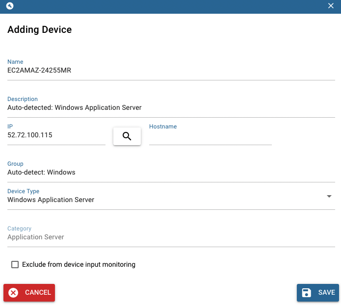Click the SAVE button label
The width and height of the screenshot is (341, 305).
326,293
